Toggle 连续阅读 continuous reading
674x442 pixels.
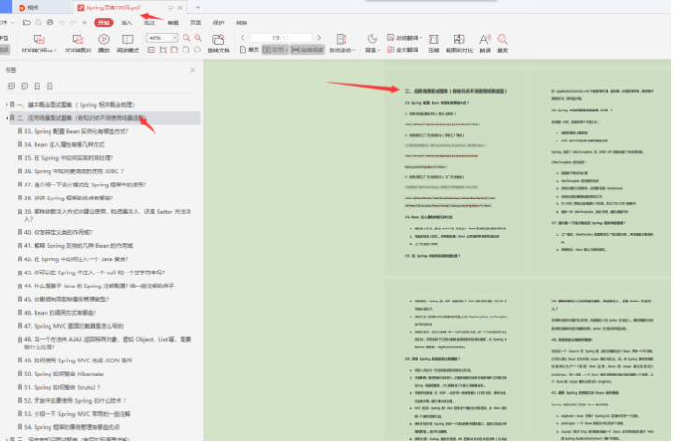click(x=307, y=50)
